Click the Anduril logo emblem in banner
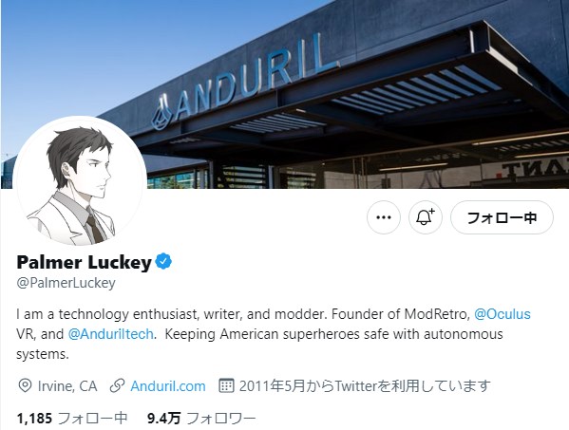Image resolution: width=569 pixels, height=430 pixels. [161, 112]
